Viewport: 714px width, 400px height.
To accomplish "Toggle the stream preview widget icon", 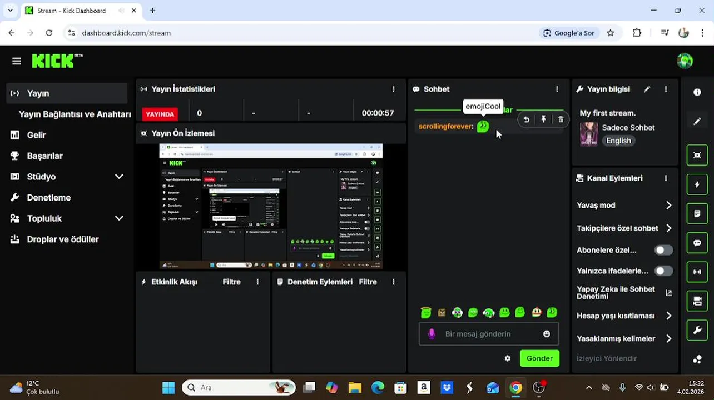I will [x=697, y=155].
